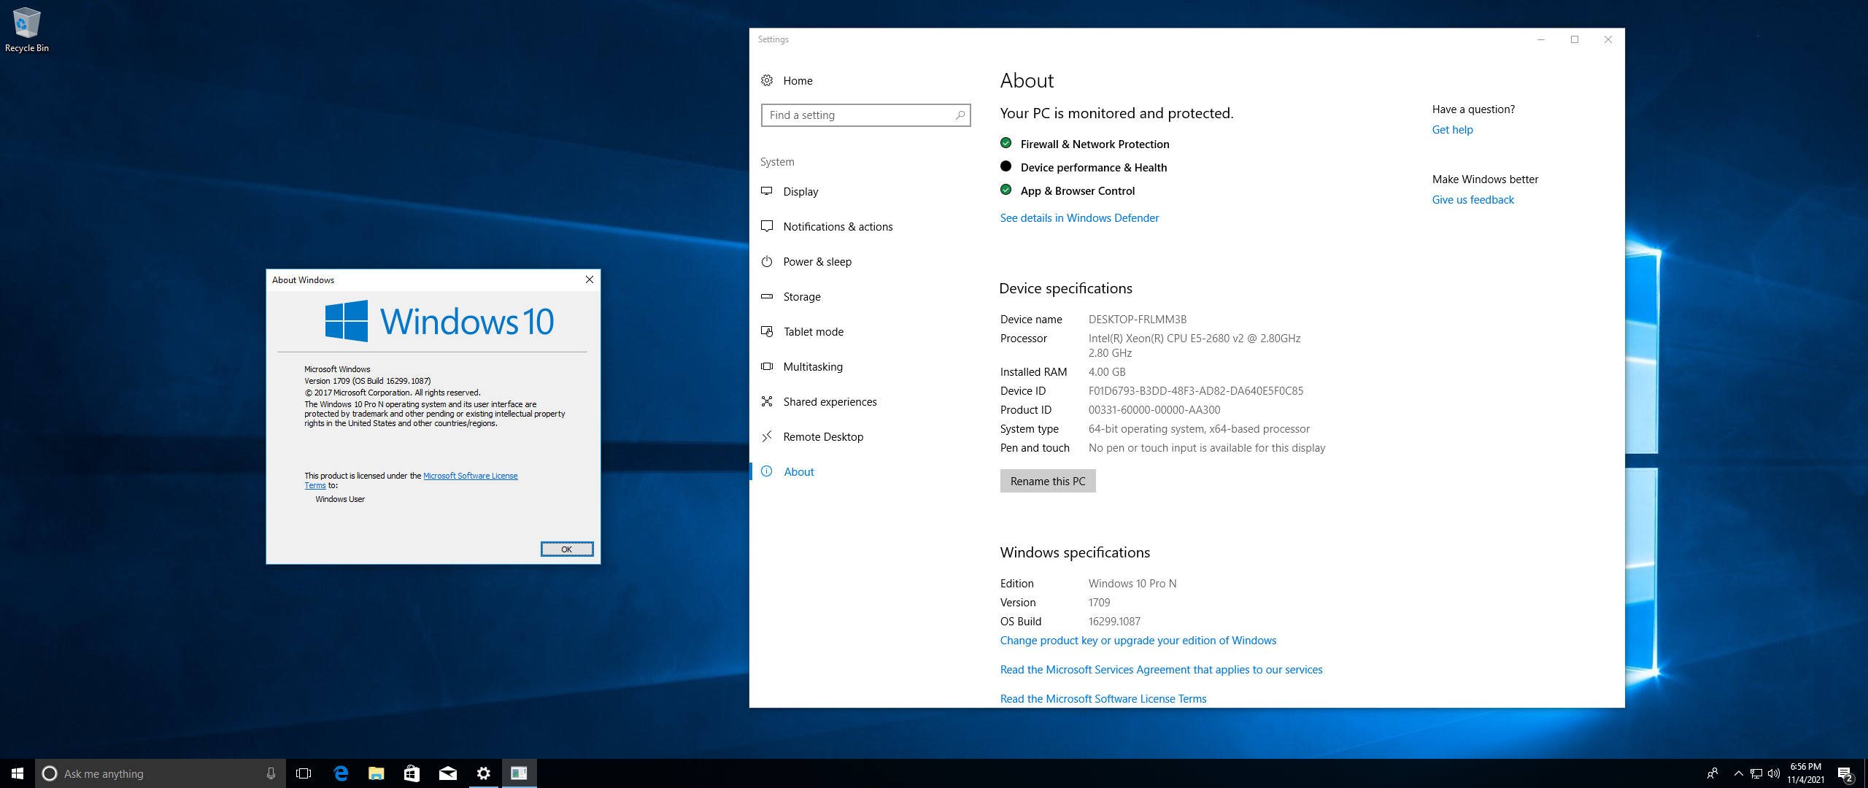Click the Power & sleep icon
Viewport: 1868px width, 788px height.
click(x=767, y=261)
